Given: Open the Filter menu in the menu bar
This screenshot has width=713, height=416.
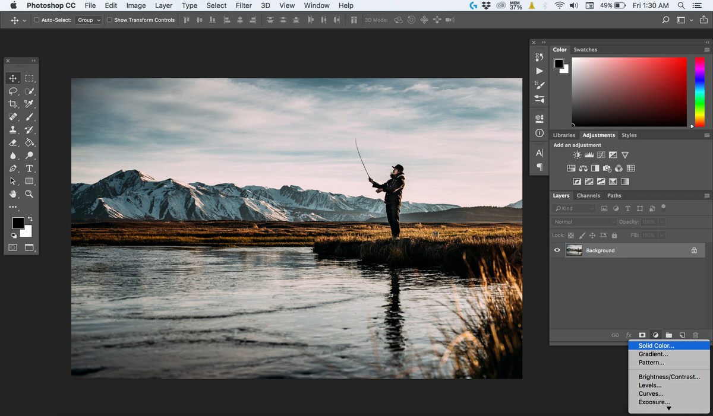Looking at the screenshot, I should click(x=244, y=5).
